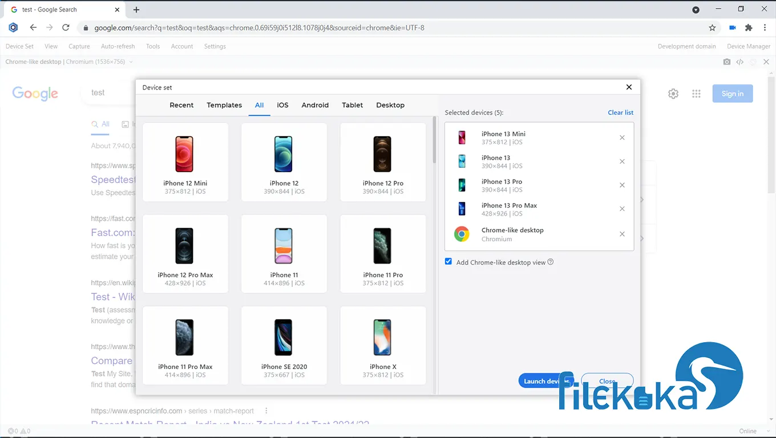Click the Chrome icon in selected devices list
The width and height of the screenshot is (776, 438).
[x=462, y=234]
